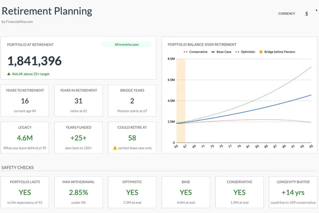
Task: Select the portfolio value 1,841,396
Action: click(35, 61)
